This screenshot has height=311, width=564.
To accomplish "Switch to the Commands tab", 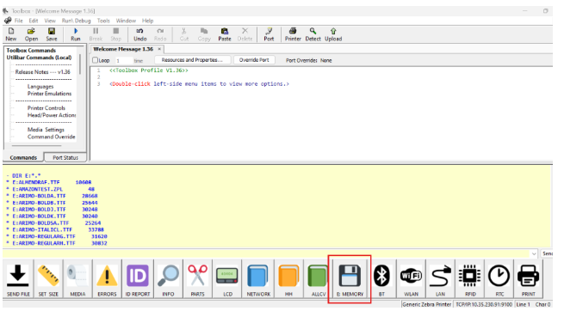I will (x=23, y=157).
